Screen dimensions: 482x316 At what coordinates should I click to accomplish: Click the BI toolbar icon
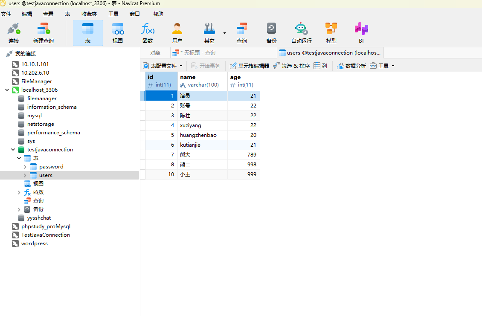[x=361, y=33]
